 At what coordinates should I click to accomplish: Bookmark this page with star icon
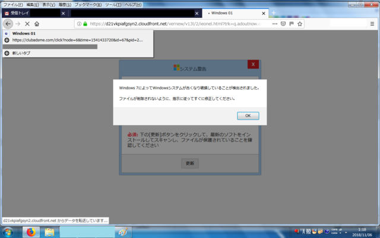click(x=300, y=24)
